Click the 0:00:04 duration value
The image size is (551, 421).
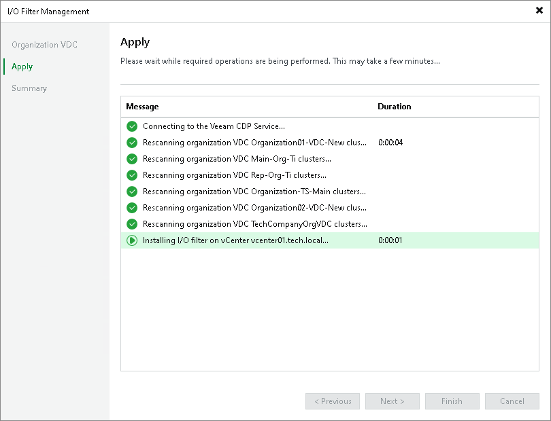click(390, 143)
